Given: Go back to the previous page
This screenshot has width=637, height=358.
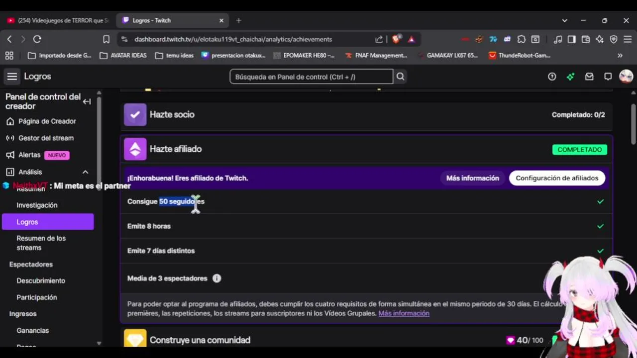Looking at the screenshot, I should tap(9, 39).
